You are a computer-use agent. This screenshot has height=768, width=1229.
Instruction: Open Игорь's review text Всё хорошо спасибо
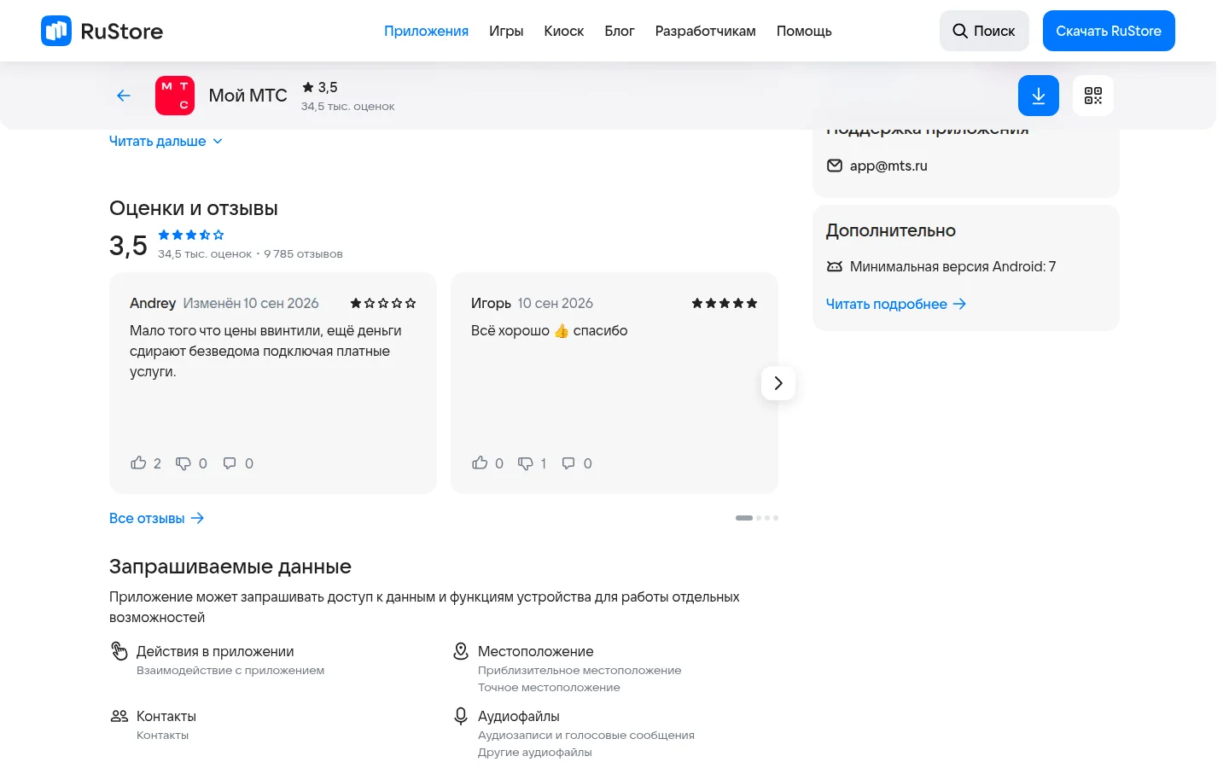click(549, 330)
